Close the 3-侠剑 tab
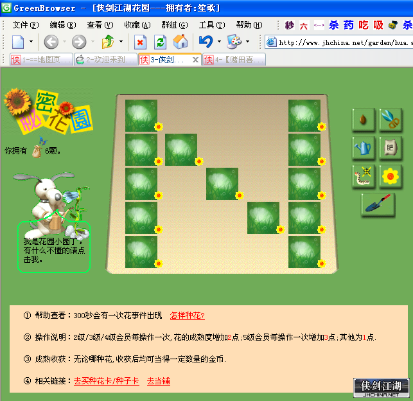Image resolution: width=413 pixels, height=401 pixels. point(195,60)
